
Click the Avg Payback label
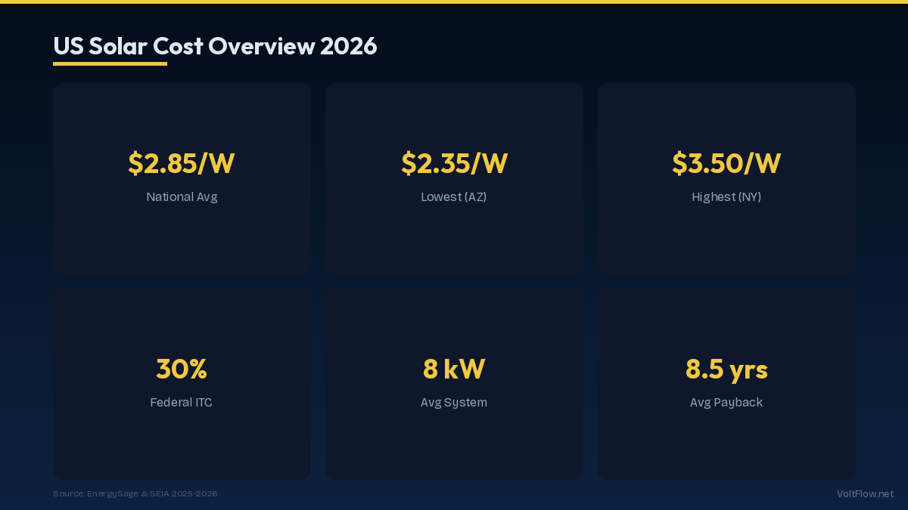click(x=726, y=403)
